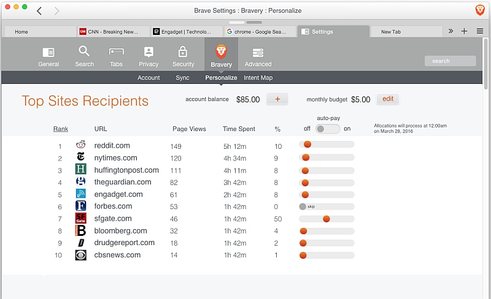The width and height of the screenshot is (491, 299).
Task: Open the General settings icon
Action: (48, 53)
